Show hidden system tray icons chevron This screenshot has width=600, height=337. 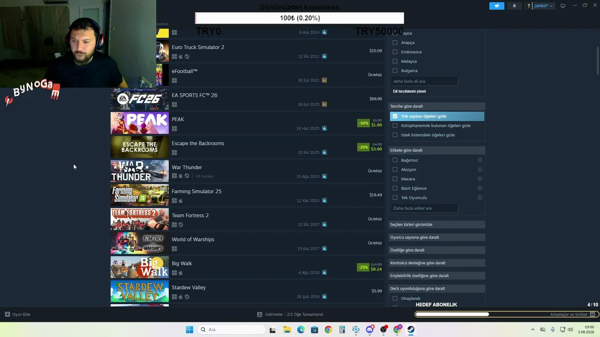[x=532, y=330]
